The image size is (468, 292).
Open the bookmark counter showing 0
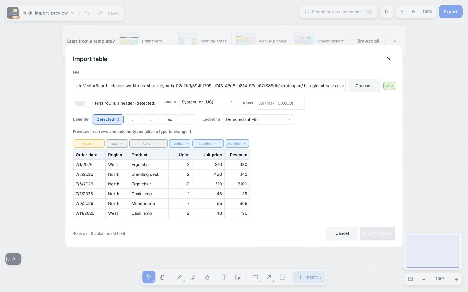[13, 259]
